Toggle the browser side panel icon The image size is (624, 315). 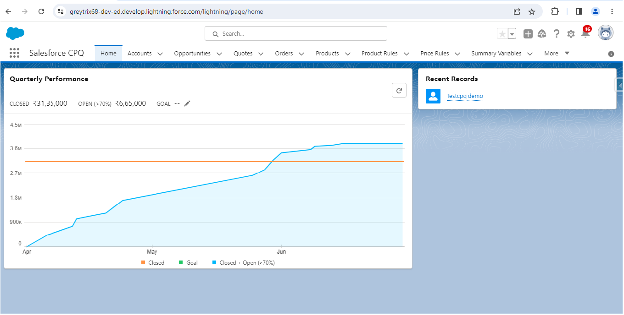pos(579,11)
